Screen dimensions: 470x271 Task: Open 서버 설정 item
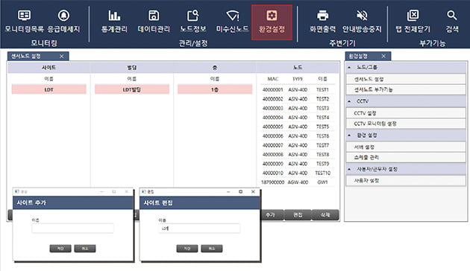(406, 147)
